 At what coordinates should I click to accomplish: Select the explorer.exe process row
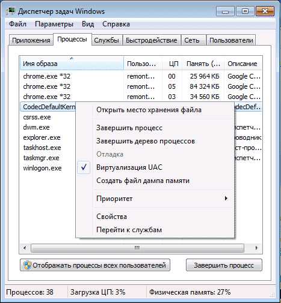140,137
